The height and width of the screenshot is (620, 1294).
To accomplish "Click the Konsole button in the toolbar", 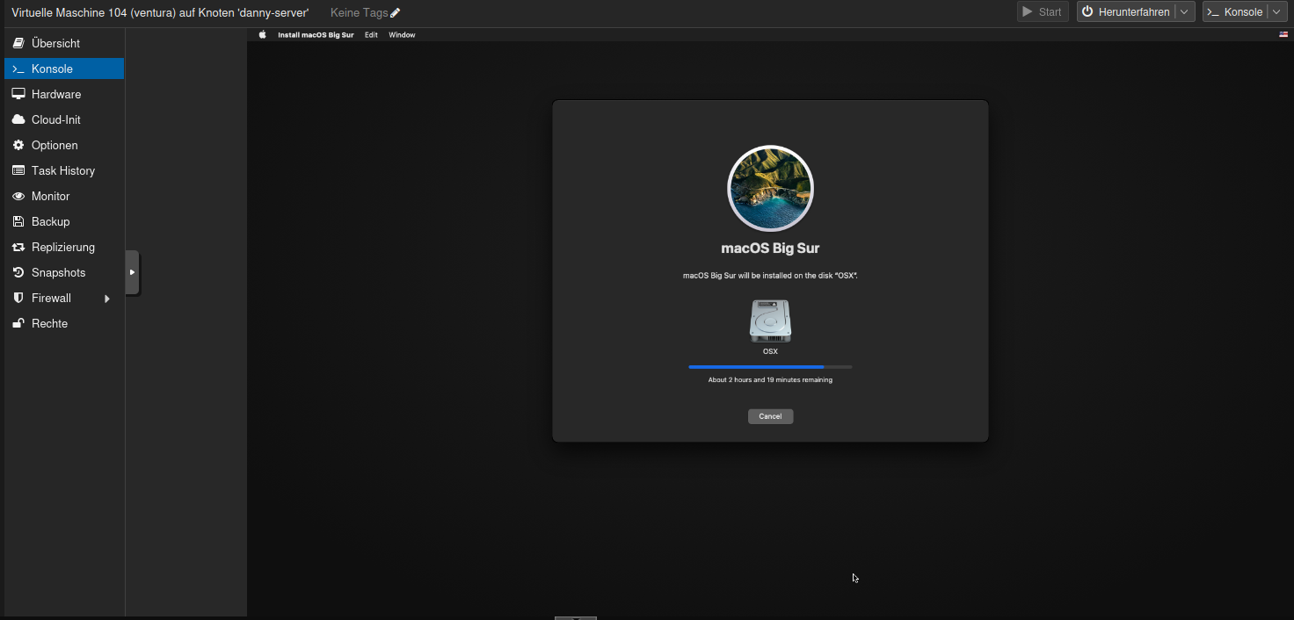I will click(x=1235, y=12).
